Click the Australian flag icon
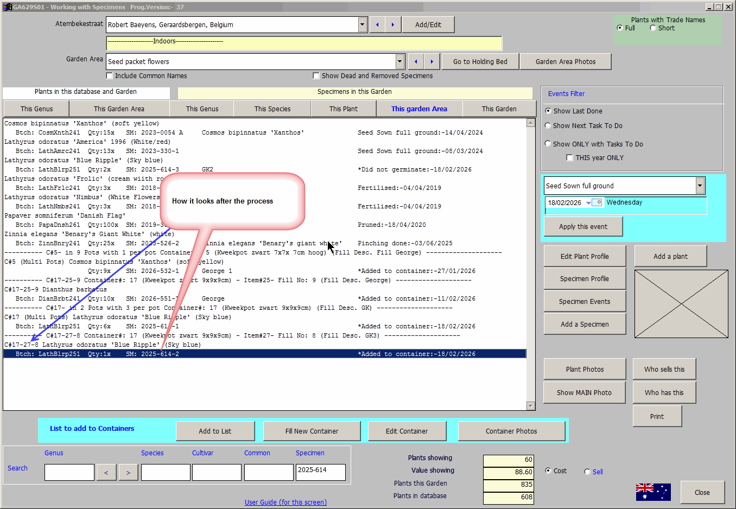This screenshot has width=736, height=509. [653, 492]
